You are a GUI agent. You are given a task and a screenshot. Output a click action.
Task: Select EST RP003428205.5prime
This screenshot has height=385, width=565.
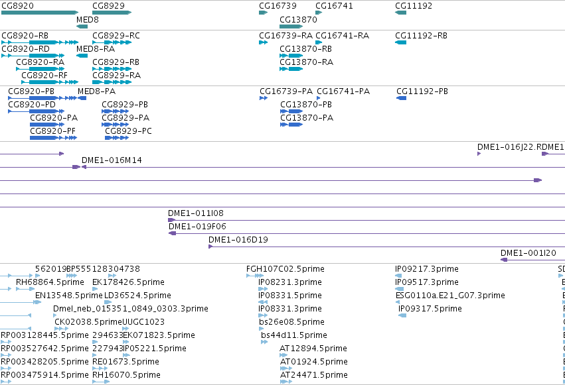pyautogui.click(x=44, y=362)
